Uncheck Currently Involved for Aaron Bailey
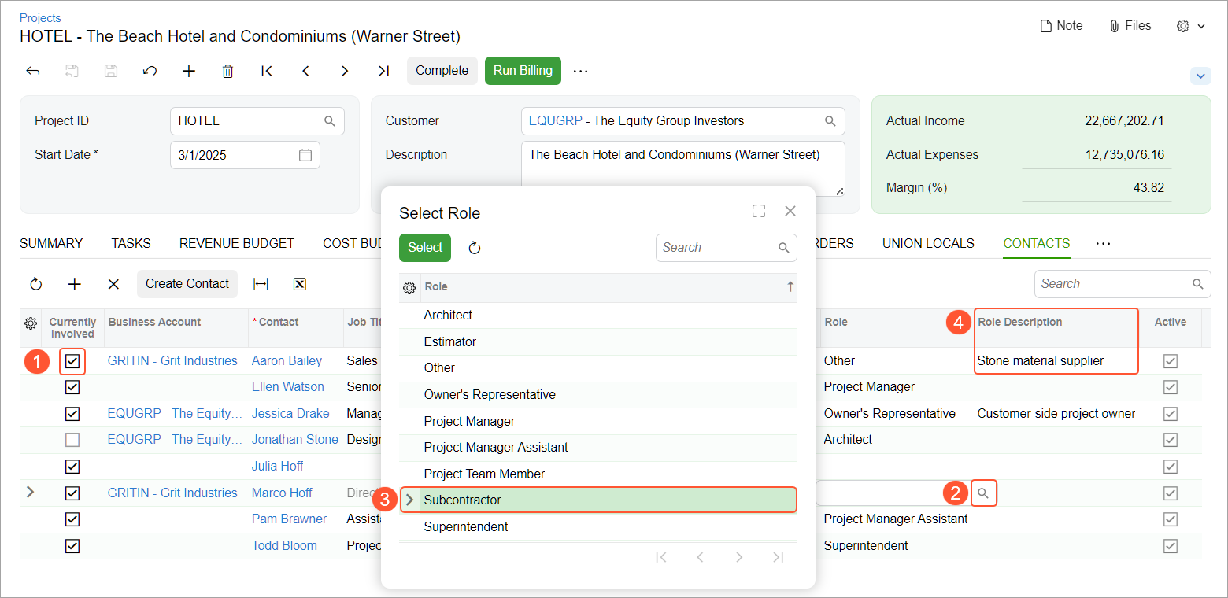 (72, 361)
